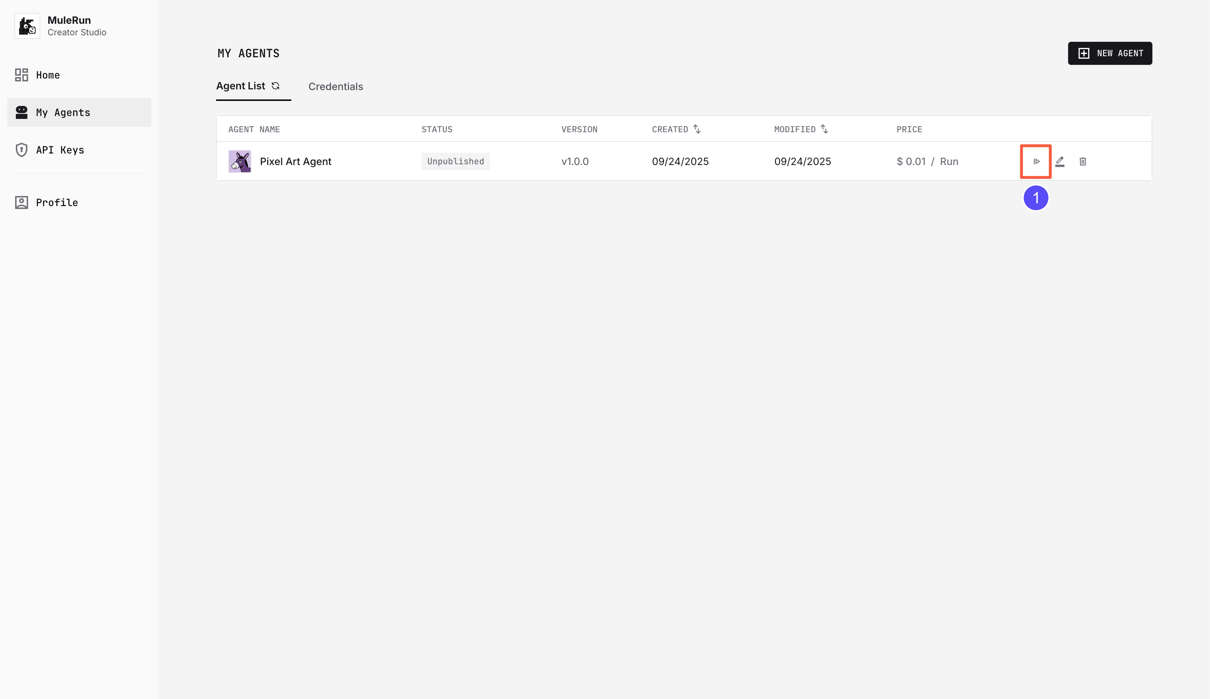Open the Pixel Art Agent name link
The image size is (1210, 699).
pyautogui.click(x=296, y=161)
